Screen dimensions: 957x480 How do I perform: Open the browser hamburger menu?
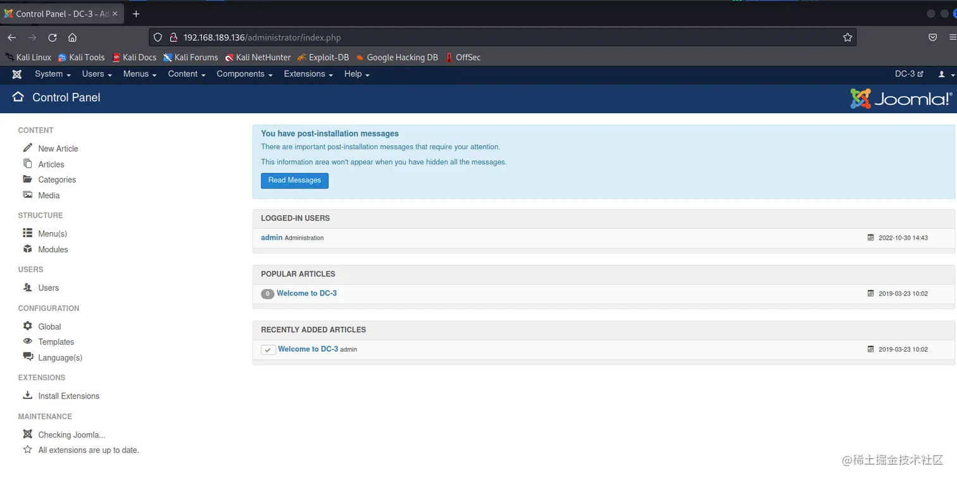pyautogui.click(x=953, y=37)
